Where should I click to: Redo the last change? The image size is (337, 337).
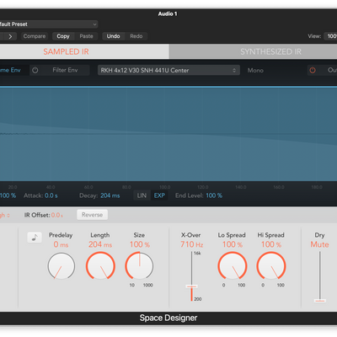pyautogui.click(x=136, y=36)
